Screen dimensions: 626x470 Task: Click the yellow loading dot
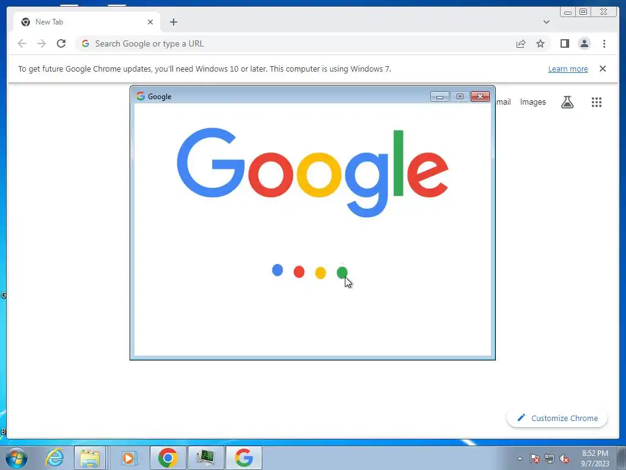point(320,273)
